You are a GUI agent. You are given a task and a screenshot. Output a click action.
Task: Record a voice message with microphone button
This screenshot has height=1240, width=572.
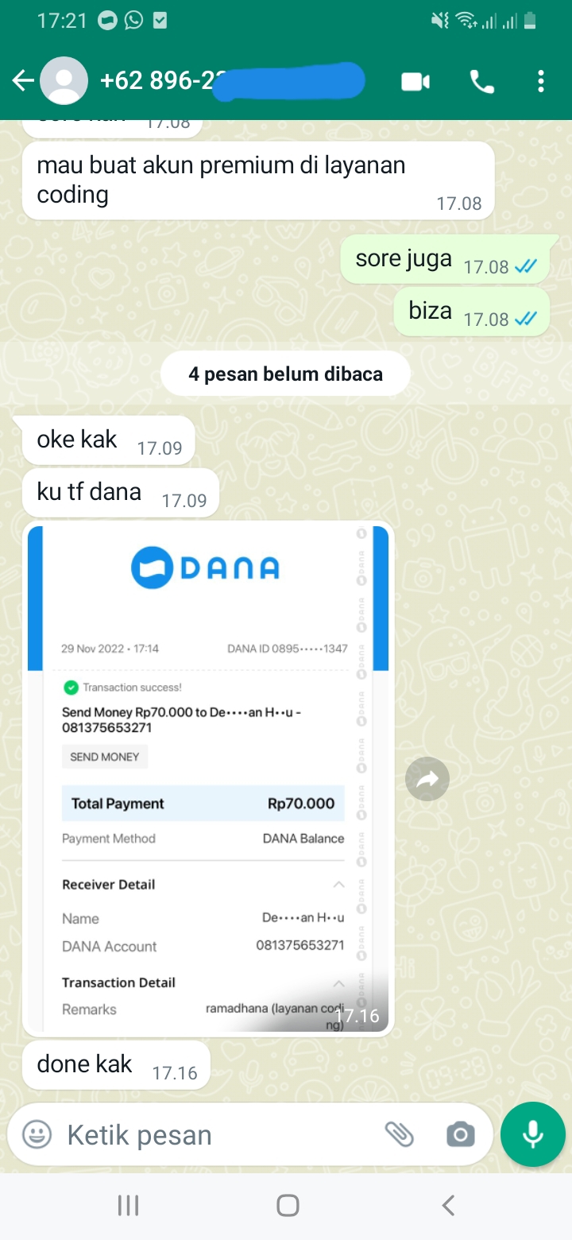(533, 1134)
